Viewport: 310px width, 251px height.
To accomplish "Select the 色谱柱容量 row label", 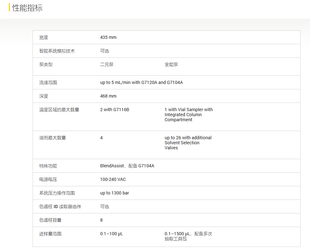I will pyautogui.click(x=50, y=220).
